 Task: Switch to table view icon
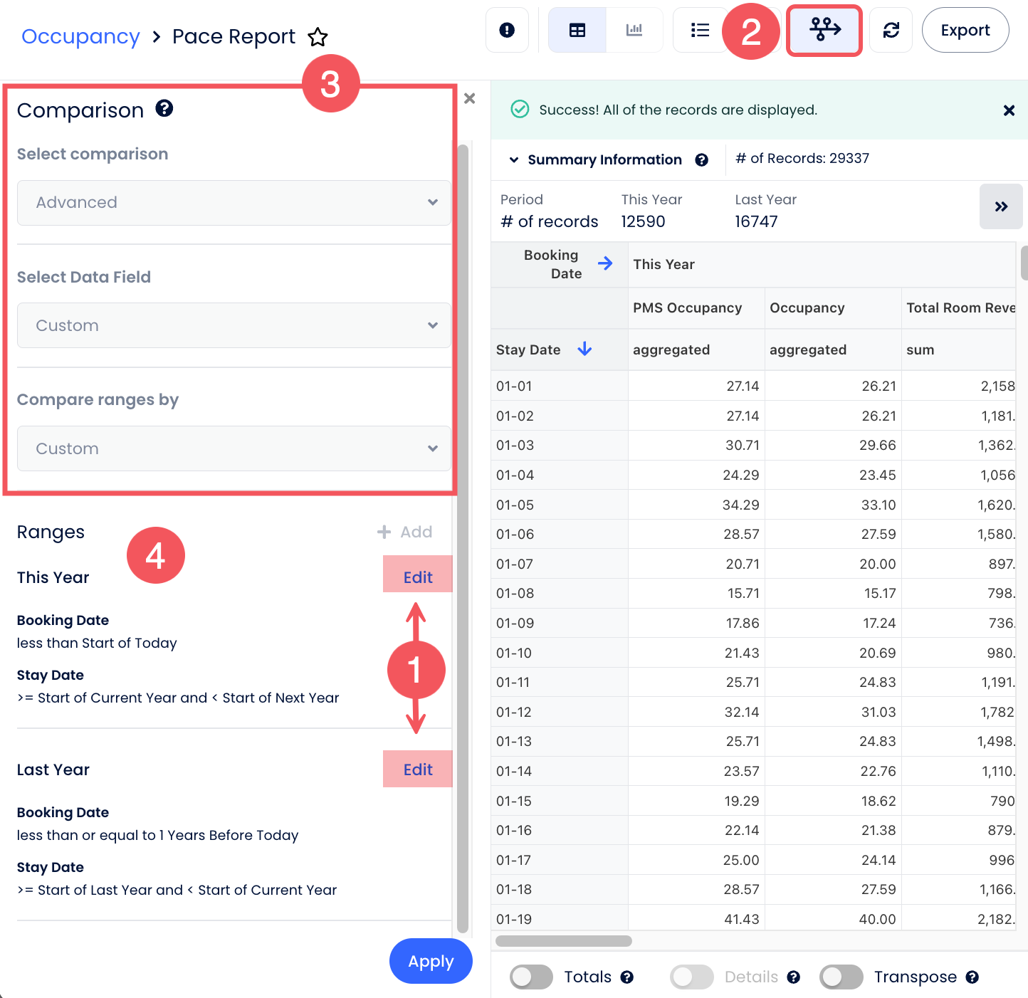point(577,30)
